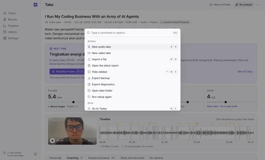This screenshot has width=265, height=160.
Task: Click the take title heading text
Action: 92,17
